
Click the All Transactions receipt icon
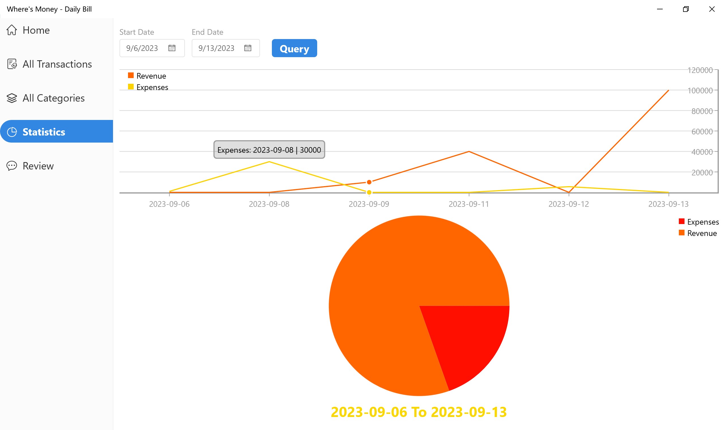[12, 64]
